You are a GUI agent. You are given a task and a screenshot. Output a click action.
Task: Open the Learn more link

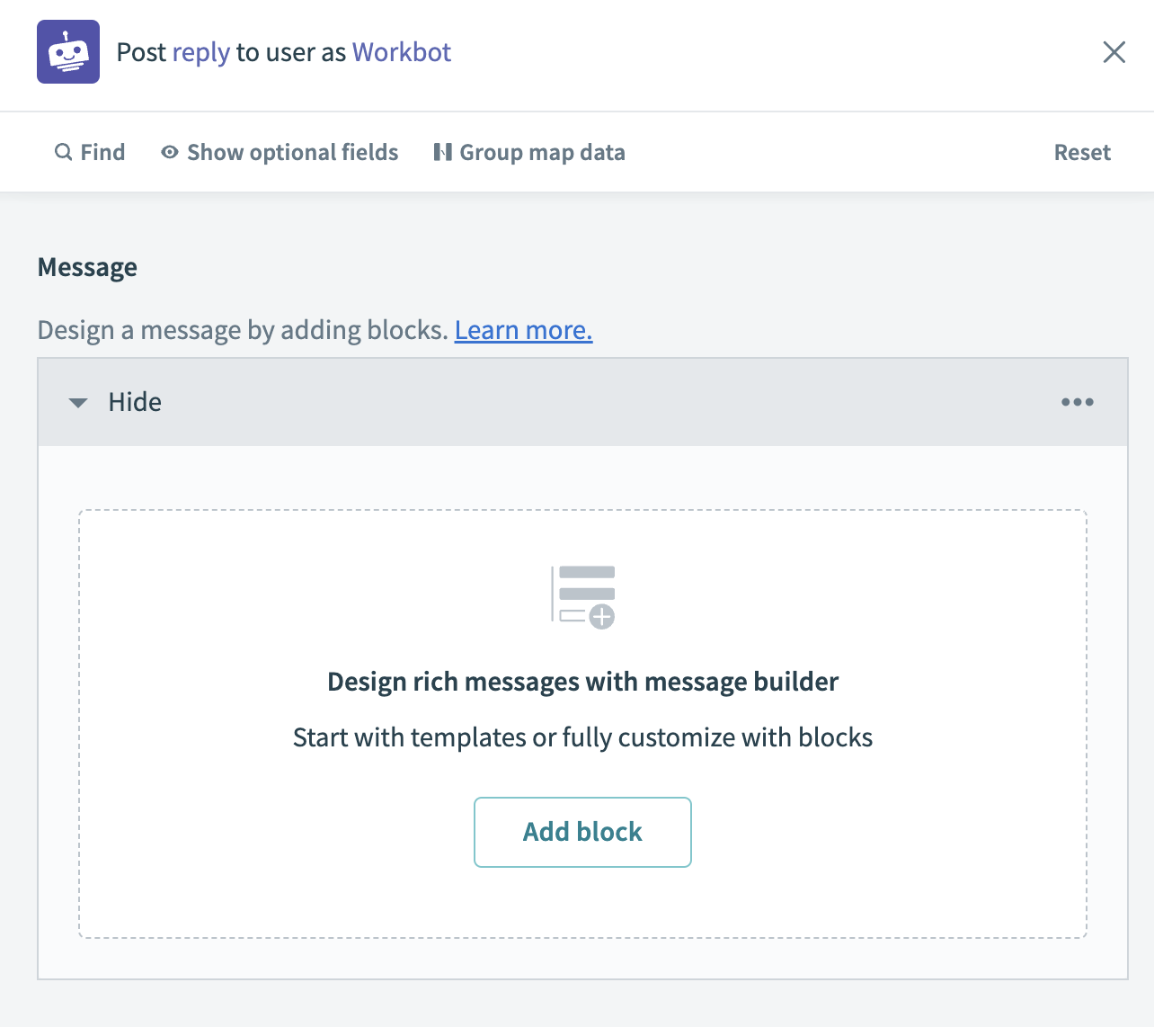pyautogui.click(x=523, y=331)
